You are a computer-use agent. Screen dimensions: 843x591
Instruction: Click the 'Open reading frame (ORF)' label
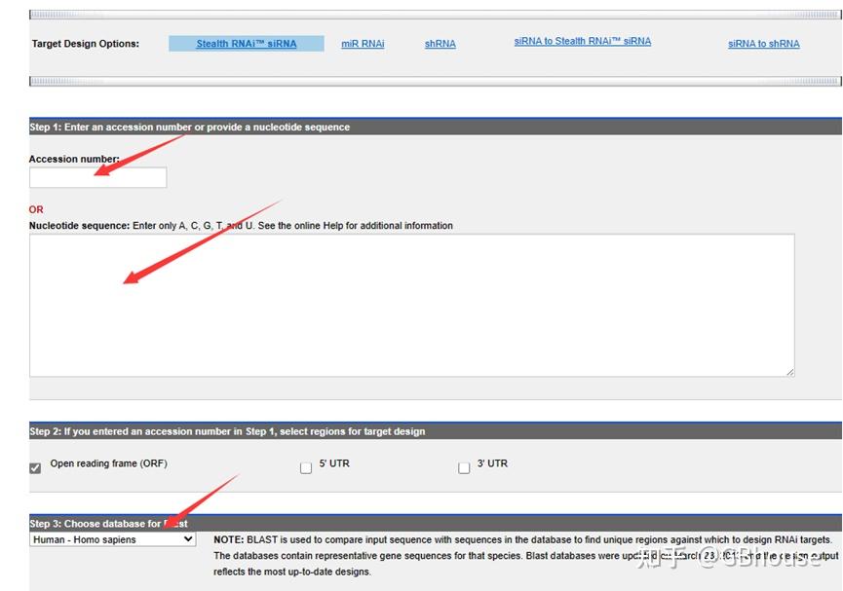click(108, 463)
